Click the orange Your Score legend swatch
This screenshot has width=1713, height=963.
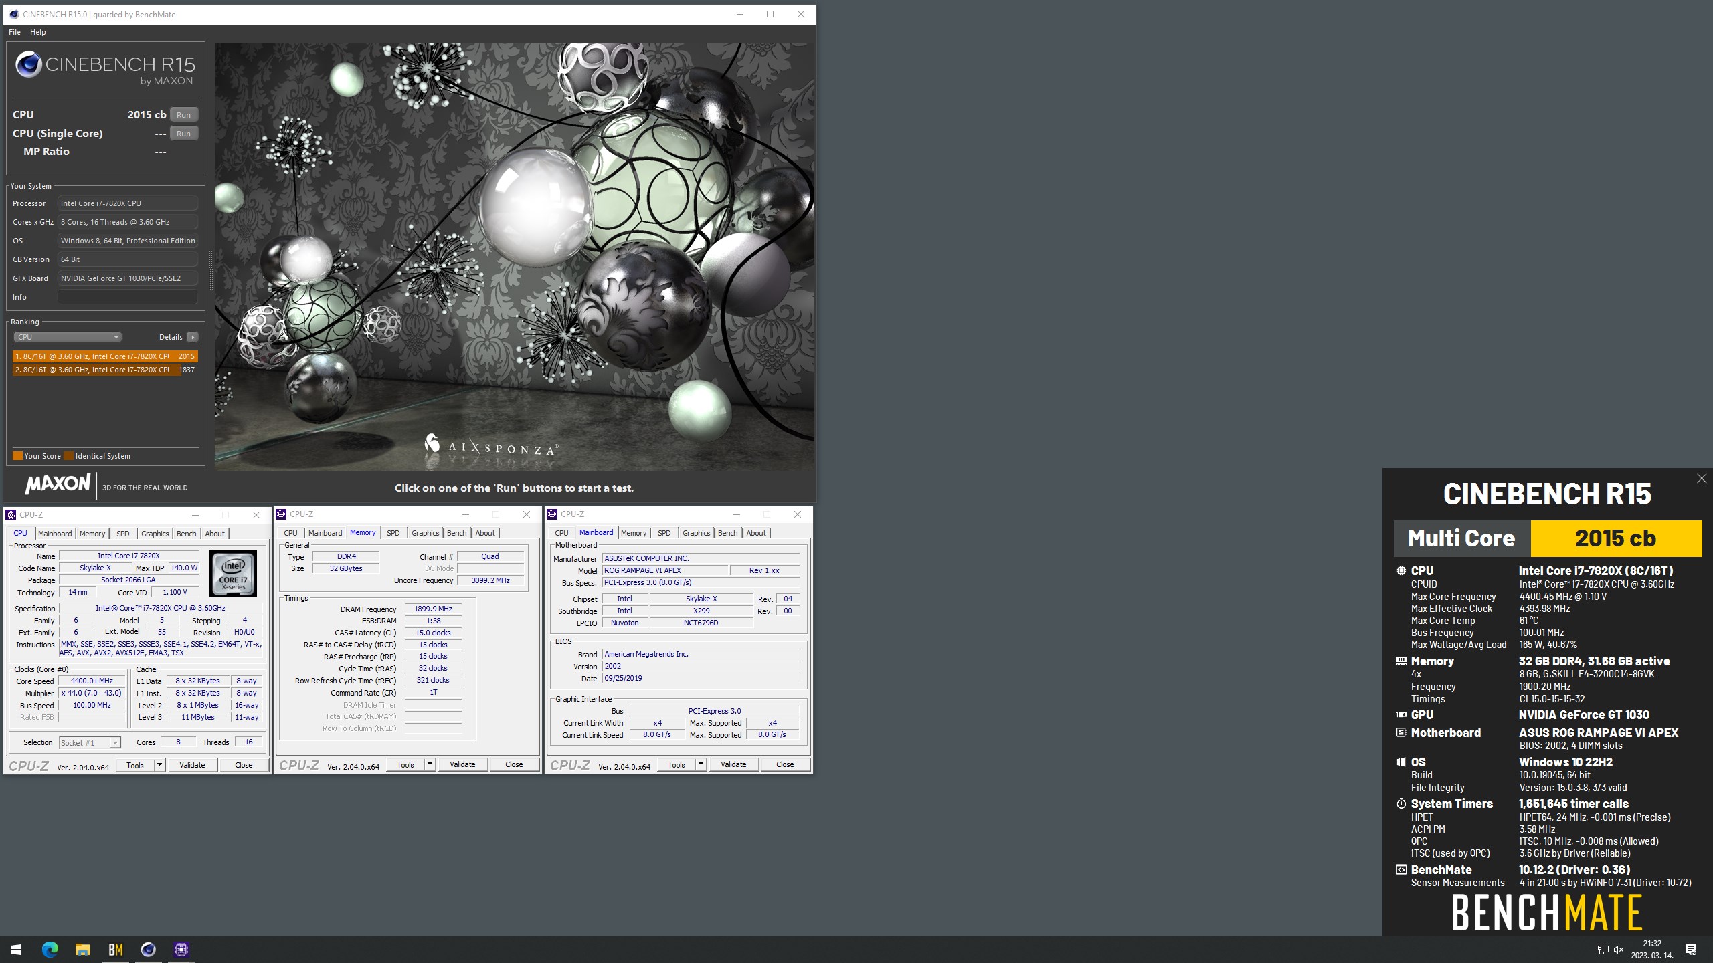click(17, 456)
